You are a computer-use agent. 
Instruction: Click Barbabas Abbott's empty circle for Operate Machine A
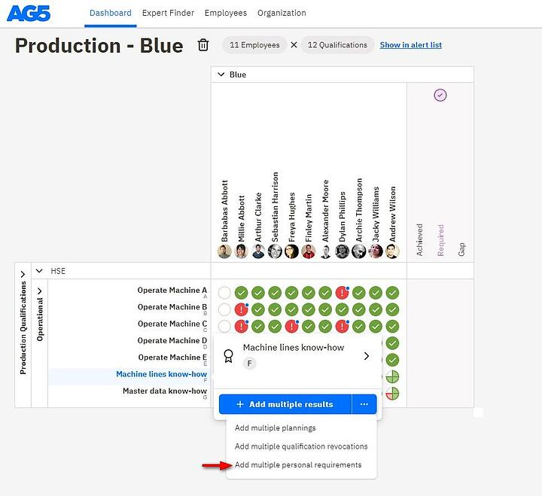pyautogui.click(x=224, y=293)
